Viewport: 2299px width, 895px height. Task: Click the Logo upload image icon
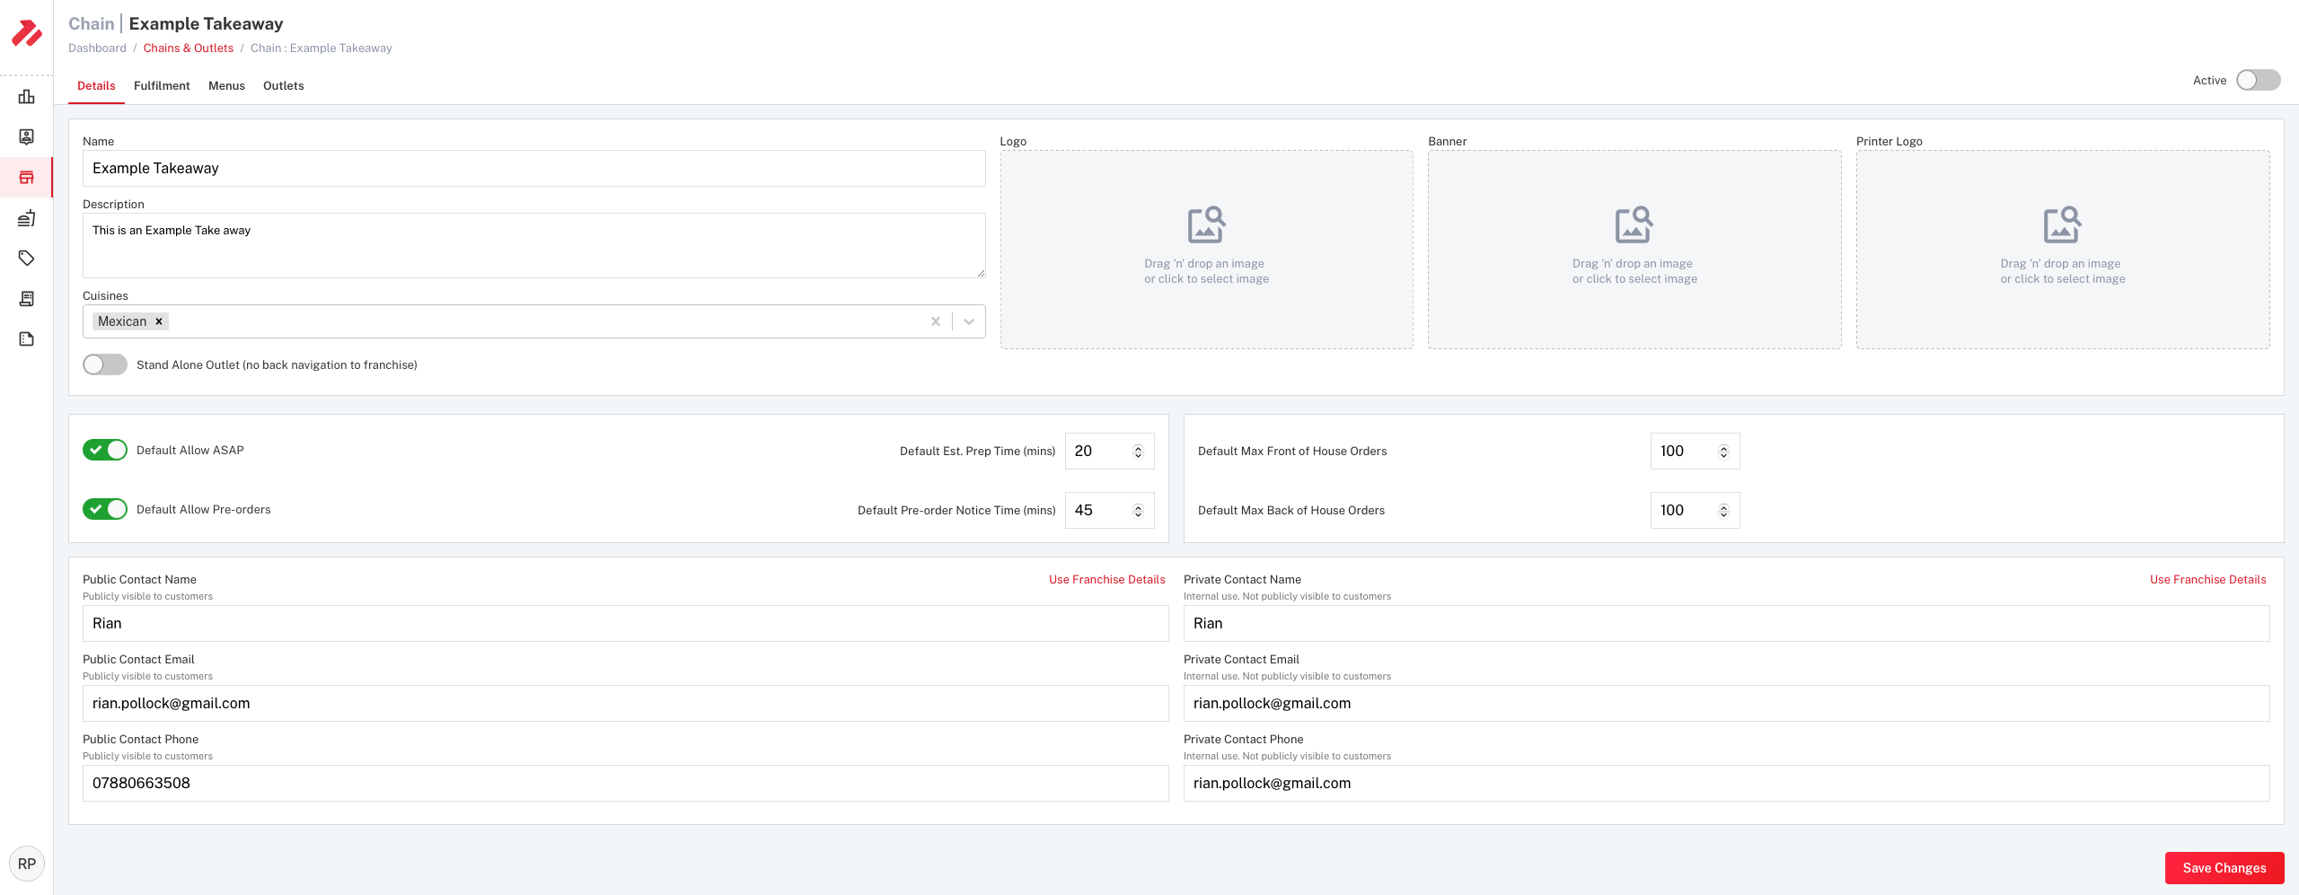[1206, 224]
